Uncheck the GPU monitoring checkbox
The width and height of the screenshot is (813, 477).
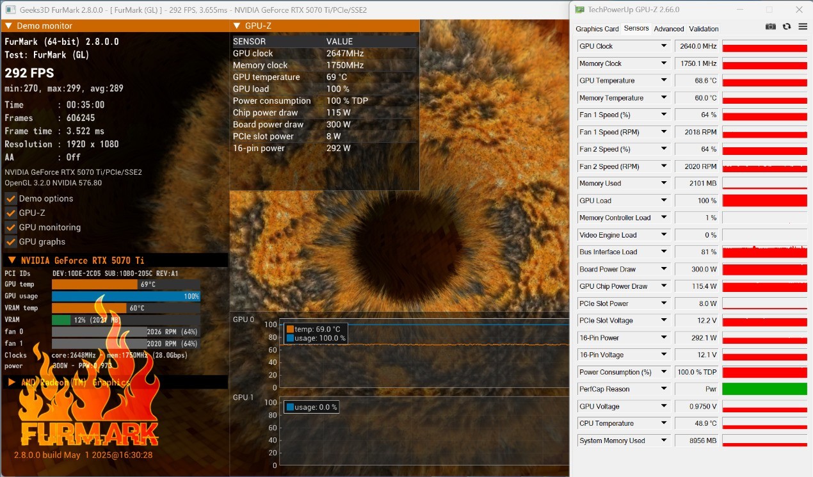click(x=11, y=227)
